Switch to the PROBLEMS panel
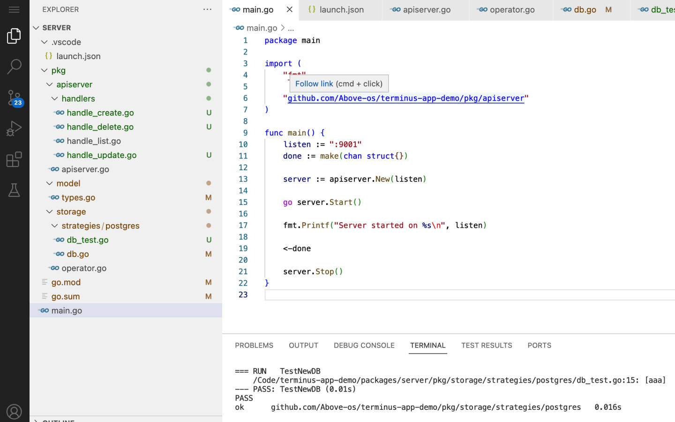 tap(254, 345)
